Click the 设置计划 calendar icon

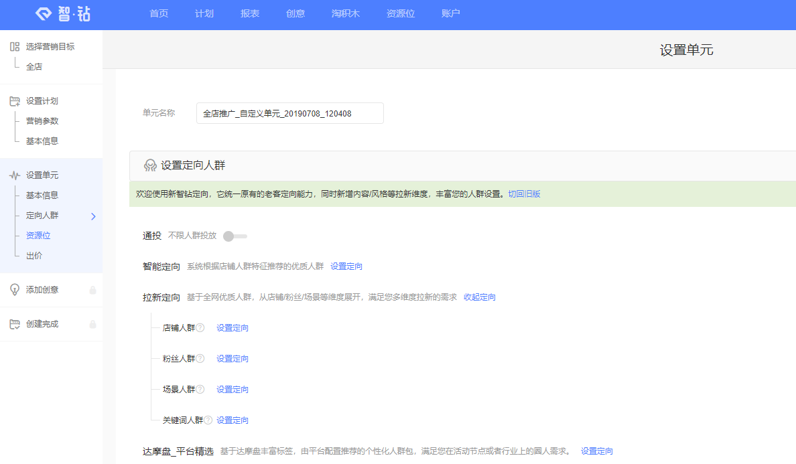(15, 101)
